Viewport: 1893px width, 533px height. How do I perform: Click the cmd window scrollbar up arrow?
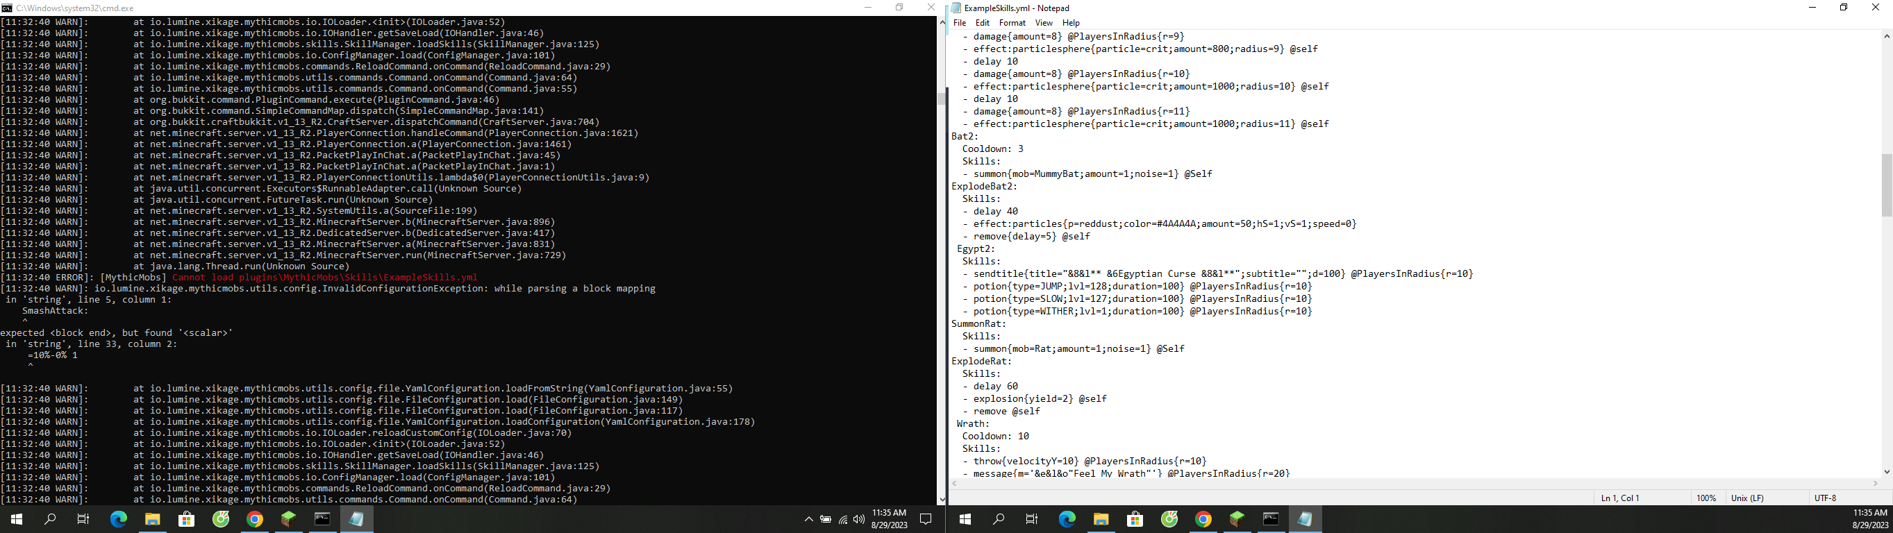pos(942,23)
